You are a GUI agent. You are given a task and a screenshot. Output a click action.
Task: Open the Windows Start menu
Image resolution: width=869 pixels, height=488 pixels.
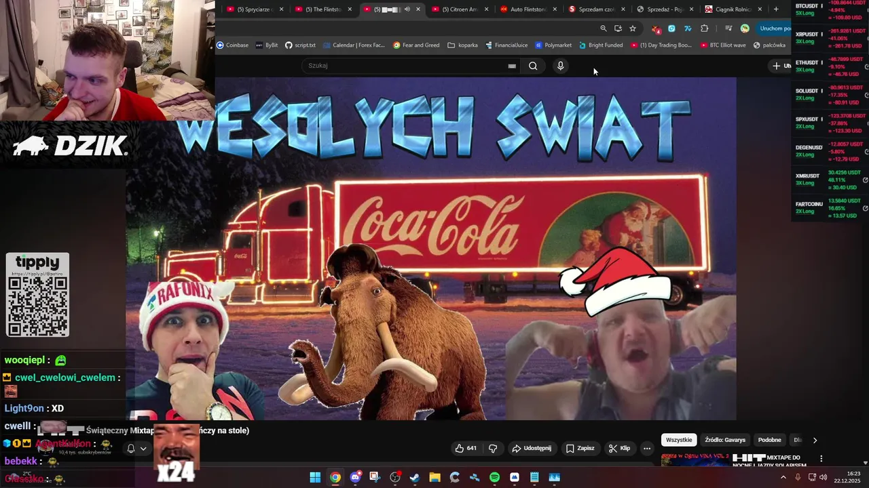click(x=315, y=477)
